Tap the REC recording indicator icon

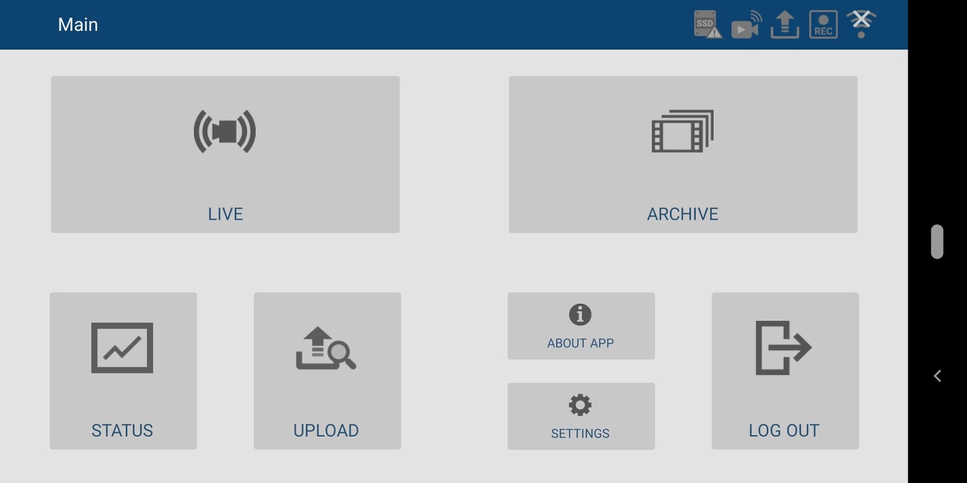click(x=823, y=25)
